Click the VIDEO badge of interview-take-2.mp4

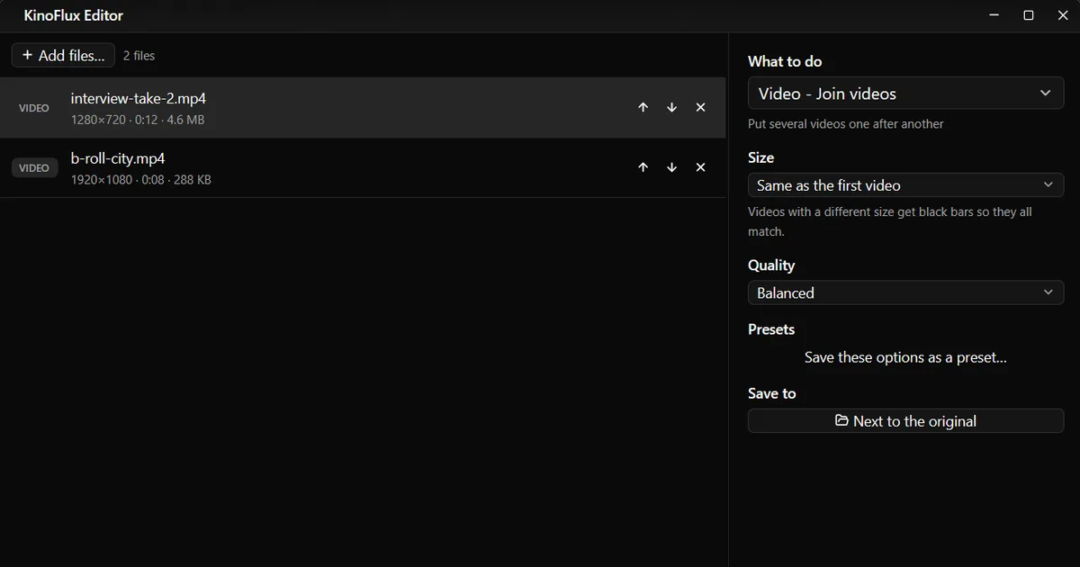(34, 108)
